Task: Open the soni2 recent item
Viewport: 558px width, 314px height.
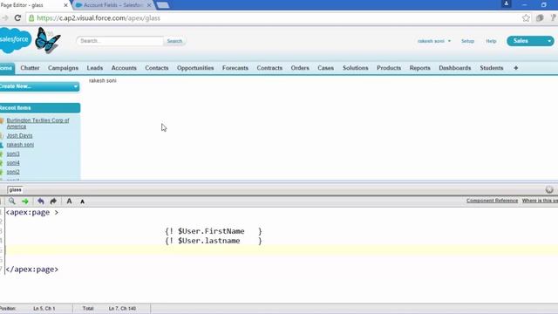Action: [13, 172]
